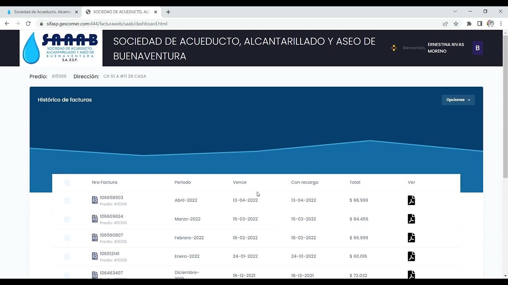Expand the Opciones dropdown
Viewport: 508px width, 285px height.
point(458,100)
